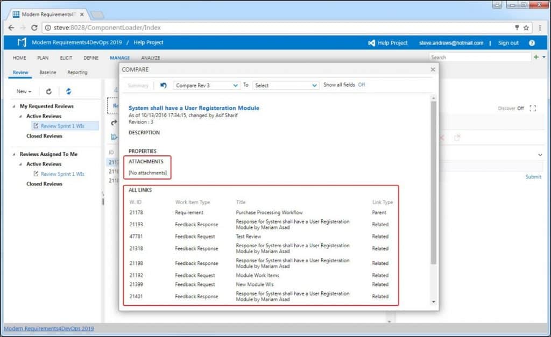Open the Select revision dropdown
The image size is (551, 337).
click(285, 85)
